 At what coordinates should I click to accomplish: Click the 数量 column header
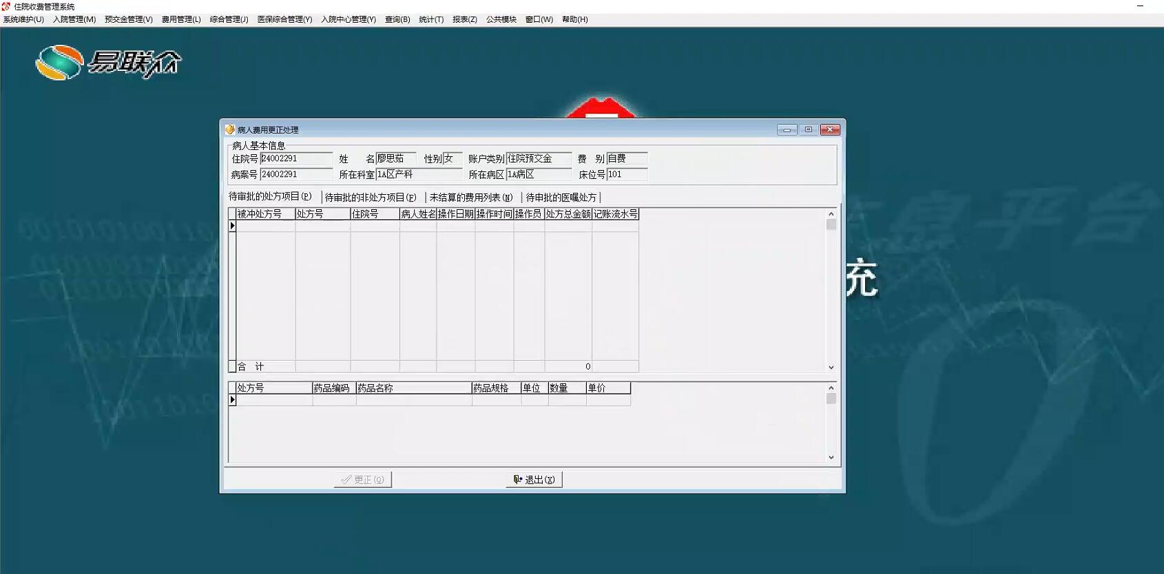pyautogui.click(x=568, y=388)
